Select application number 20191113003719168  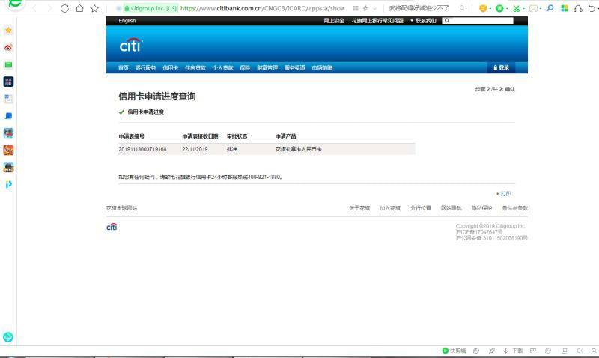[x=142, y=149]
